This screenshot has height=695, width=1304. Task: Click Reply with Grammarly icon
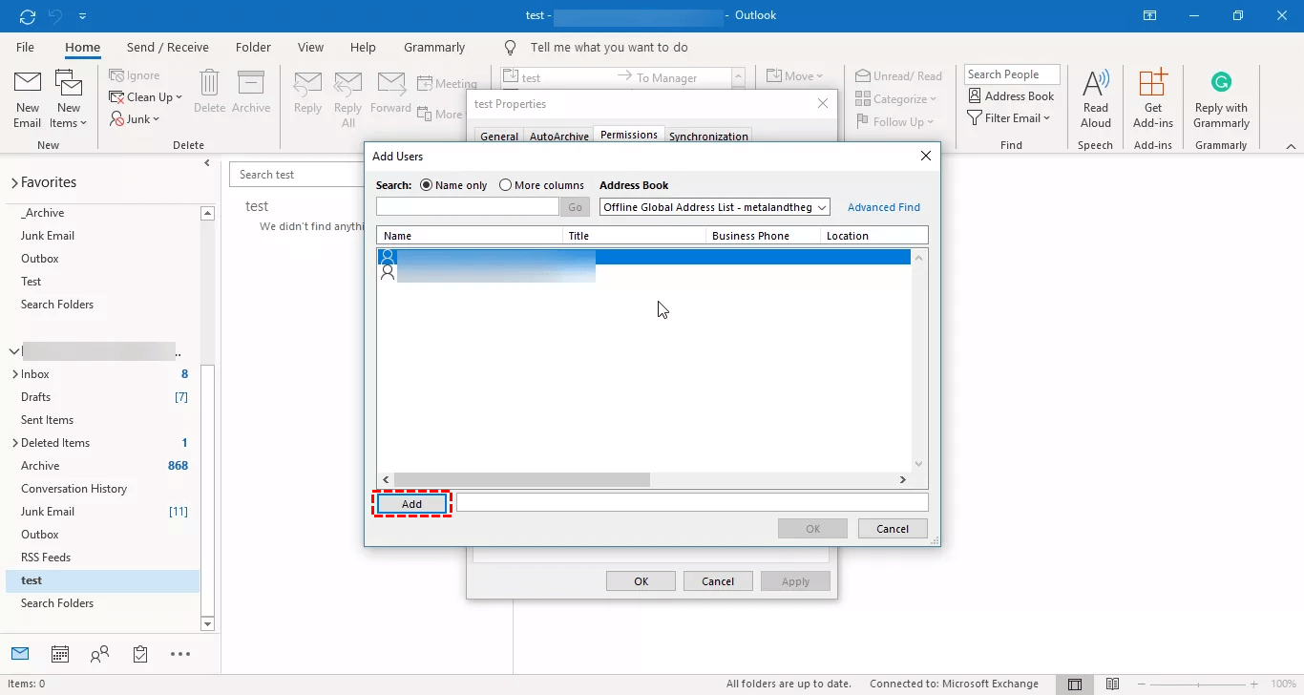click(1221, 98)
